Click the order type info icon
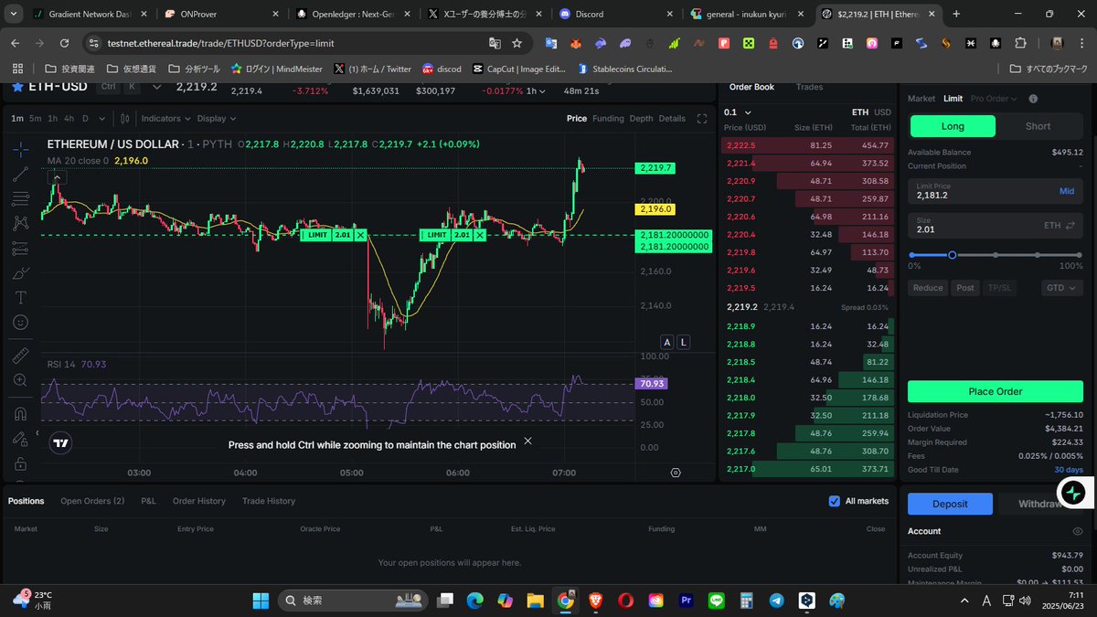The height and width of the screenshot is (617, 1097). pyautogui.click(x=1033, y=99)
